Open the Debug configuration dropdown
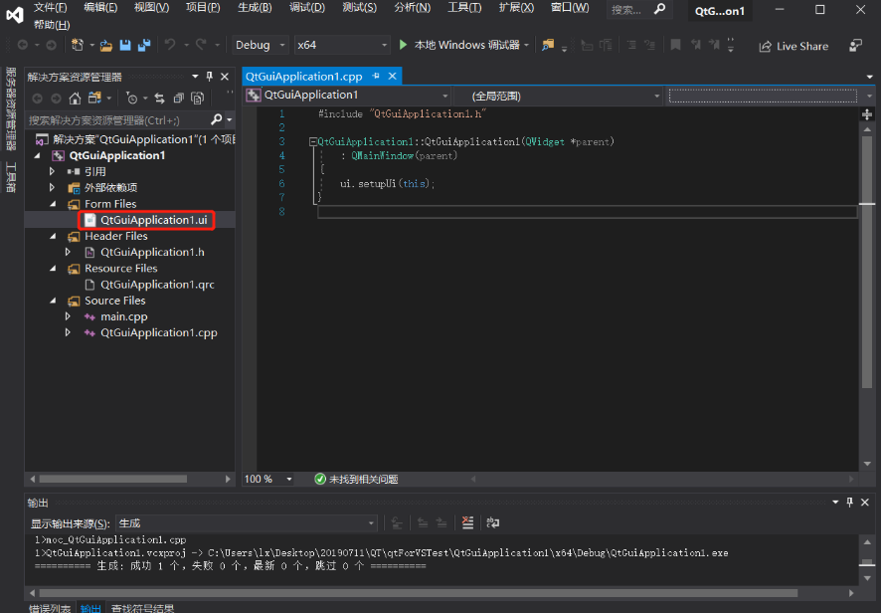The height and width of the screenshot is (613, 883). point(261,45)
